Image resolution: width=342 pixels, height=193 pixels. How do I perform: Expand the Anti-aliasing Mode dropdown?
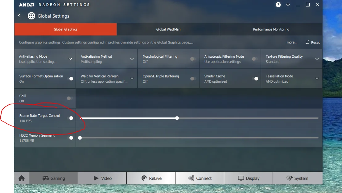(x=70, y=59)
